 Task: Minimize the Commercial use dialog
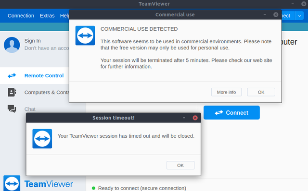pyautogui.click(x=265, y=15)
